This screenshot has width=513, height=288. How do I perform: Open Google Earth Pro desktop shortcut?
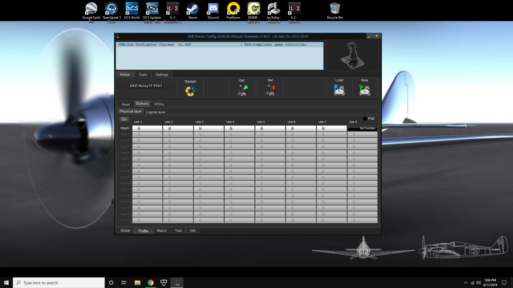coord(91,12)
